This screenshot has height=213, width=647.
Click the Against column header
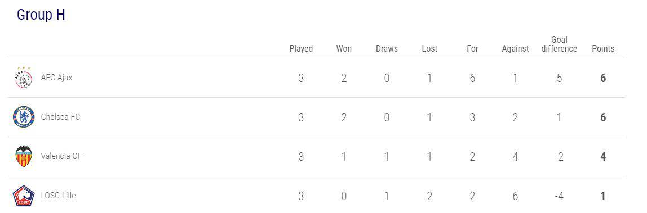(x=515, y=48)
